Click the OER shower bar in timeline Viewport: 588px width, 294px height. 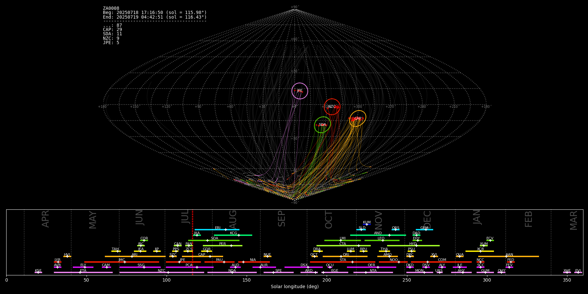[371, 267]
